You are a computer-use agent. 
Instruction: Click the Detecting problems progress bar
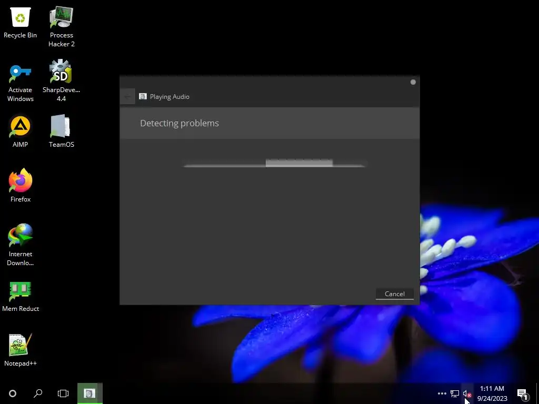click(274, 163)
